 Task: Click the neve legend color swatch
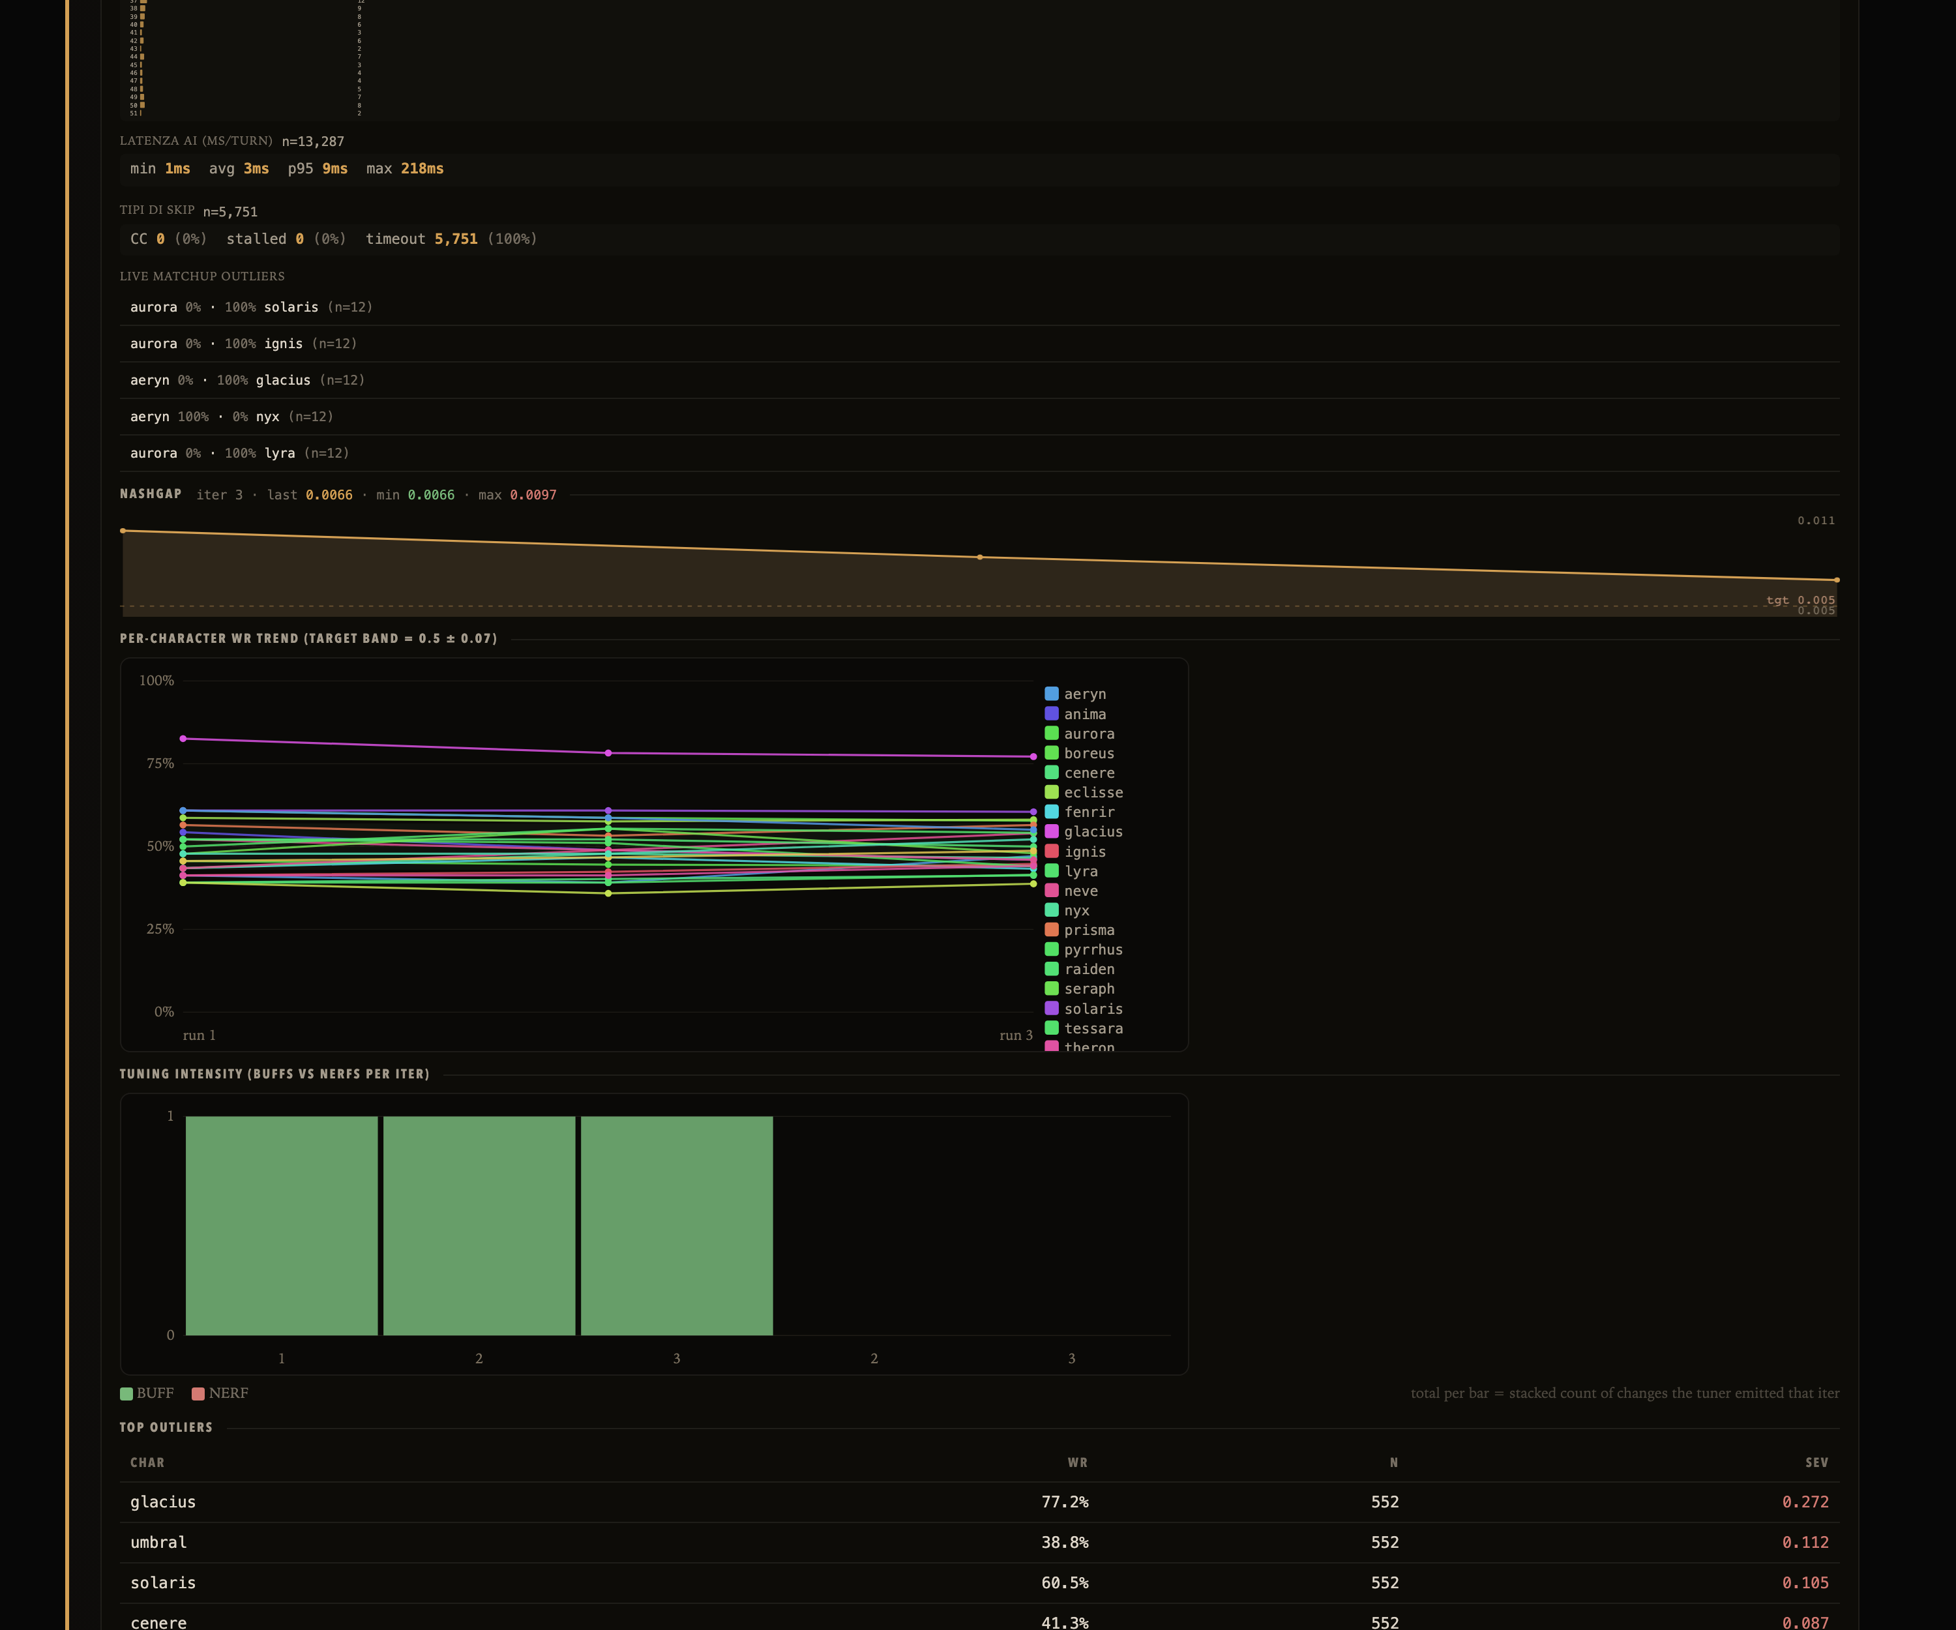coord(1052,891)
